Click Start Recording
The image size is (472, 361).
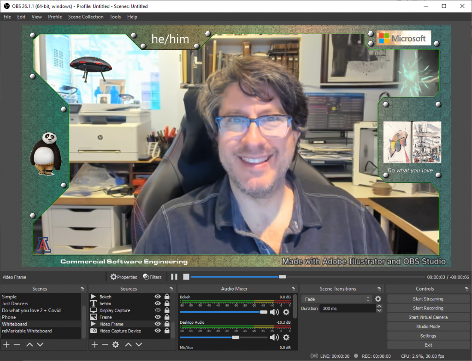pyautogui.click(x=428, y=308)
